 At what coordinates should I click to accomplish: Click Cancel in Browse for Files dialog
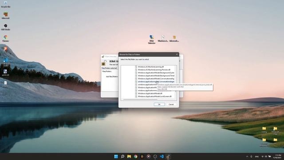pyautogui.click(x=171, y=104)
